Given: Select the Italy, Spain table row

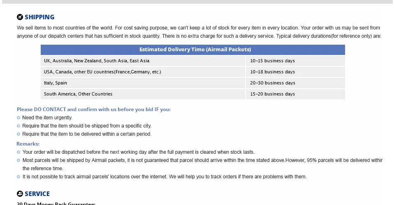Looking at the screenshot, I should tap(193, 83).
